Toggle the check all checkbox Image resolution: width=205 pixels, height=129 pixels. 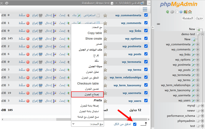pyautogui.click(x=135, y=124)
